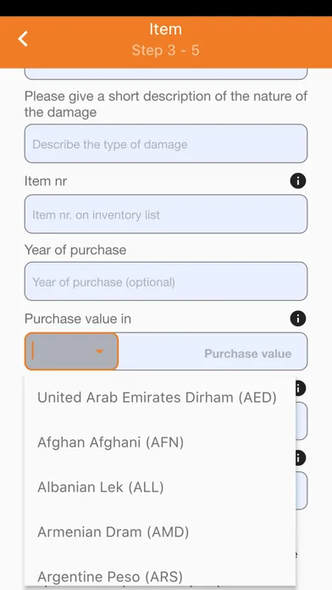Collapse currency dropdown via orange arrow
This screenshot has height=590, width=332.
pyautogui.click(x=99, y=352)
